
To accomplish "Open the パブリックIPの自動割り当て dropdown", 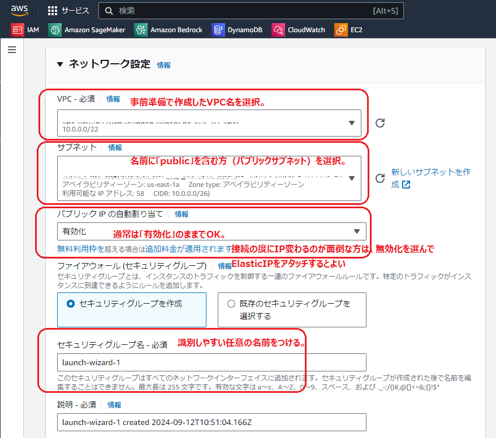I will [356, 231].
